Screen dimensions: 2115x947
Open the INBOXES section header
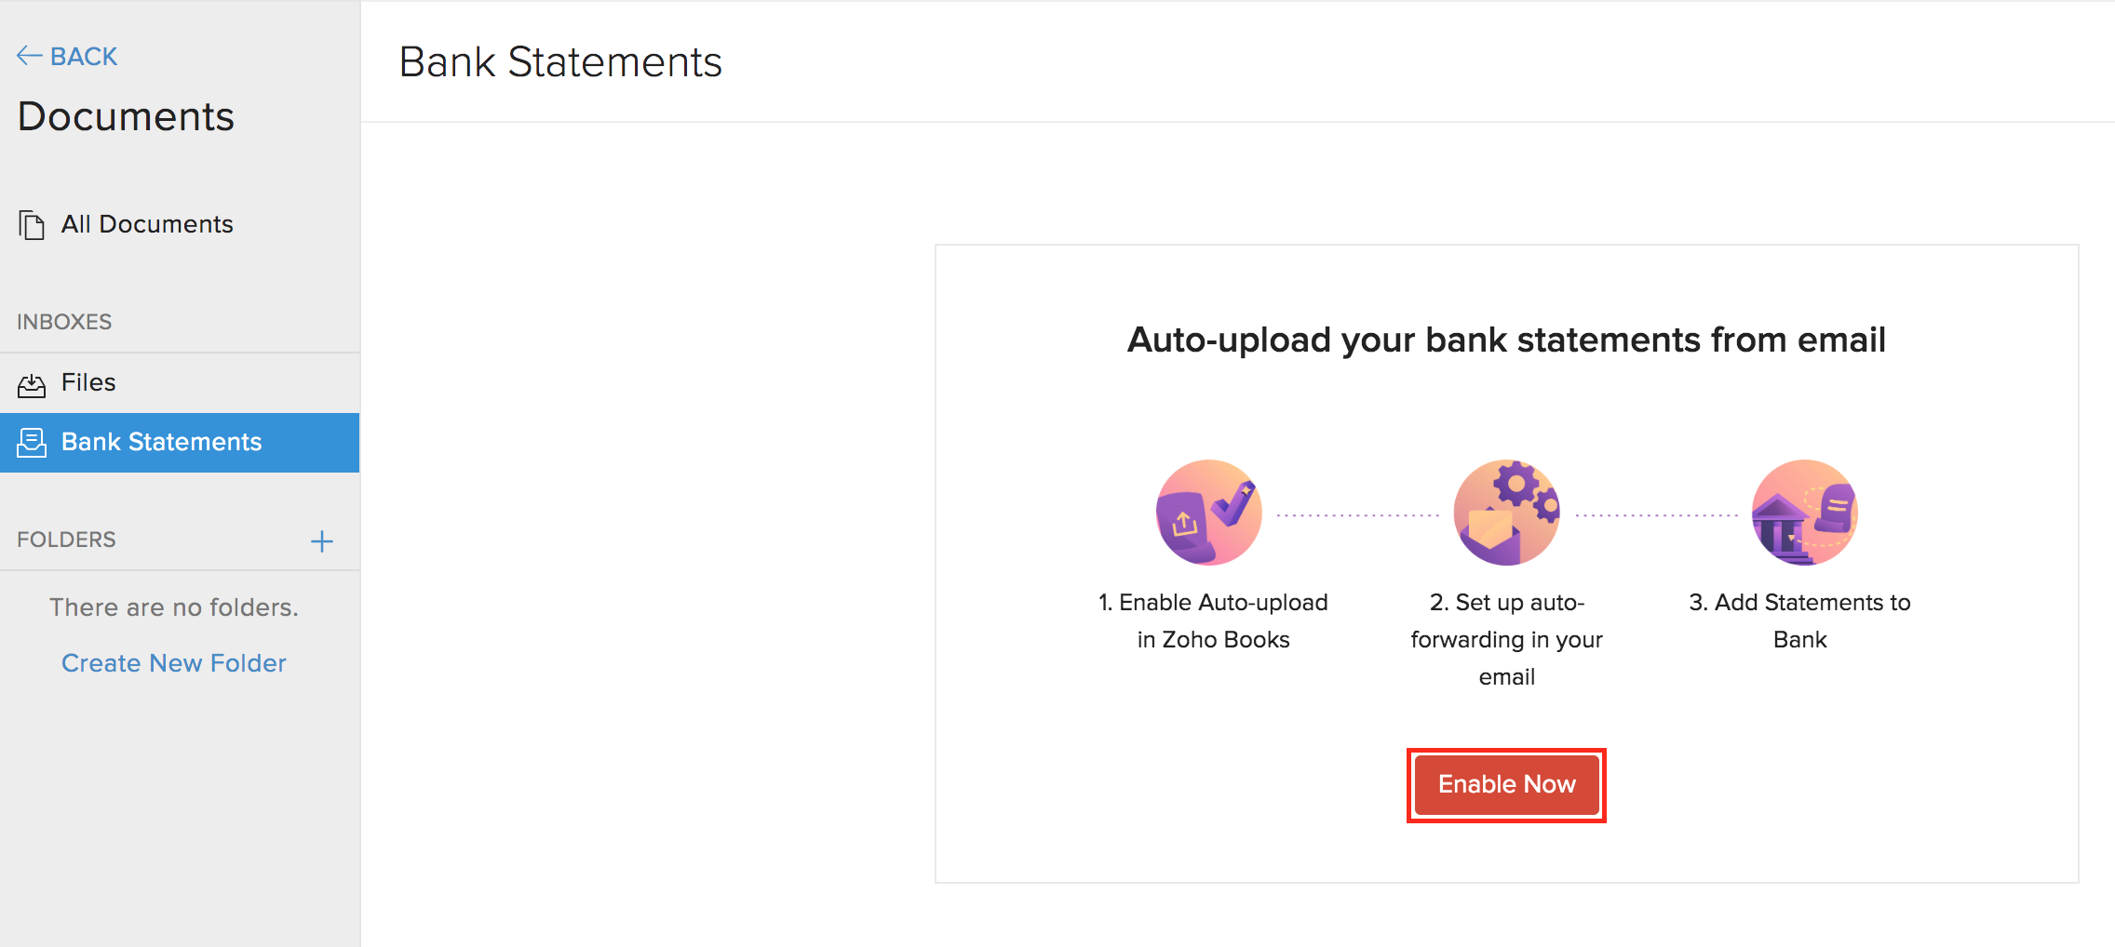[64, 321]
